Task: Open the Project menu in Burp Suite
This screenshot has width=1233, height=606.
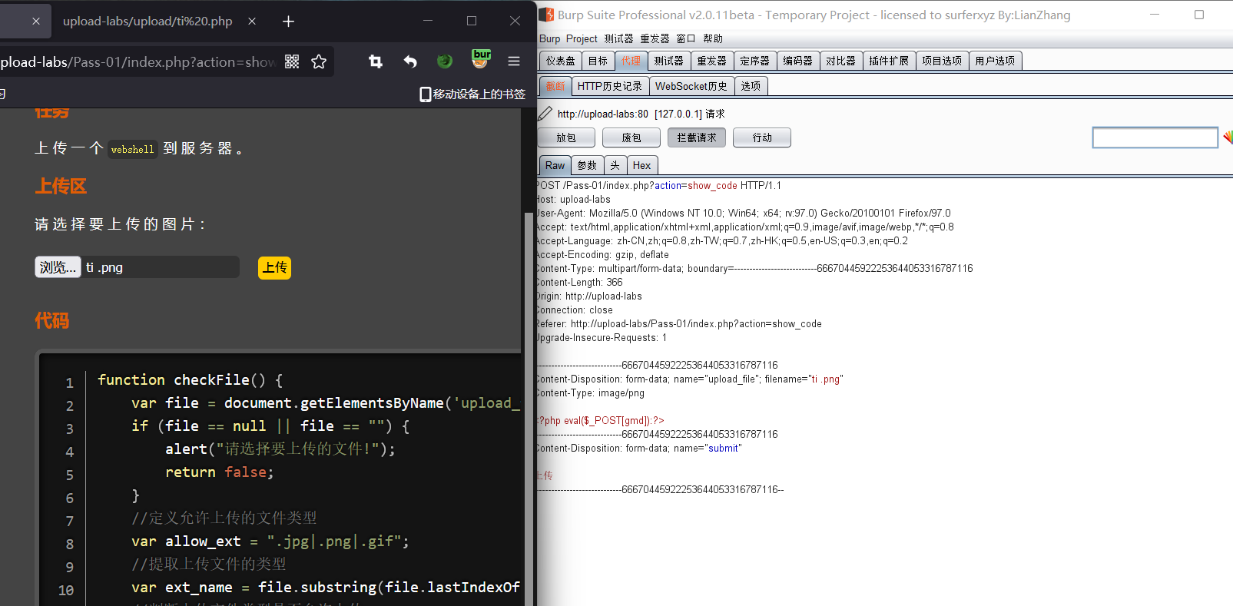Action: [582, 38]
